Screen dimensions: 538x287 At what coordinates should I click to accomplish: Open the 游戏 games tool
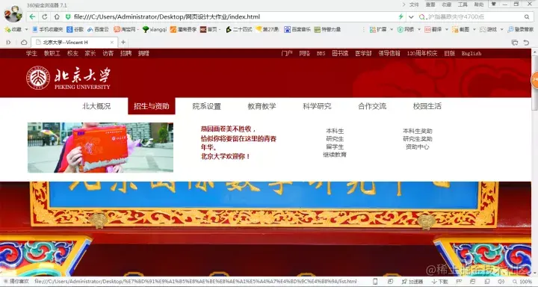pos(488,30)
